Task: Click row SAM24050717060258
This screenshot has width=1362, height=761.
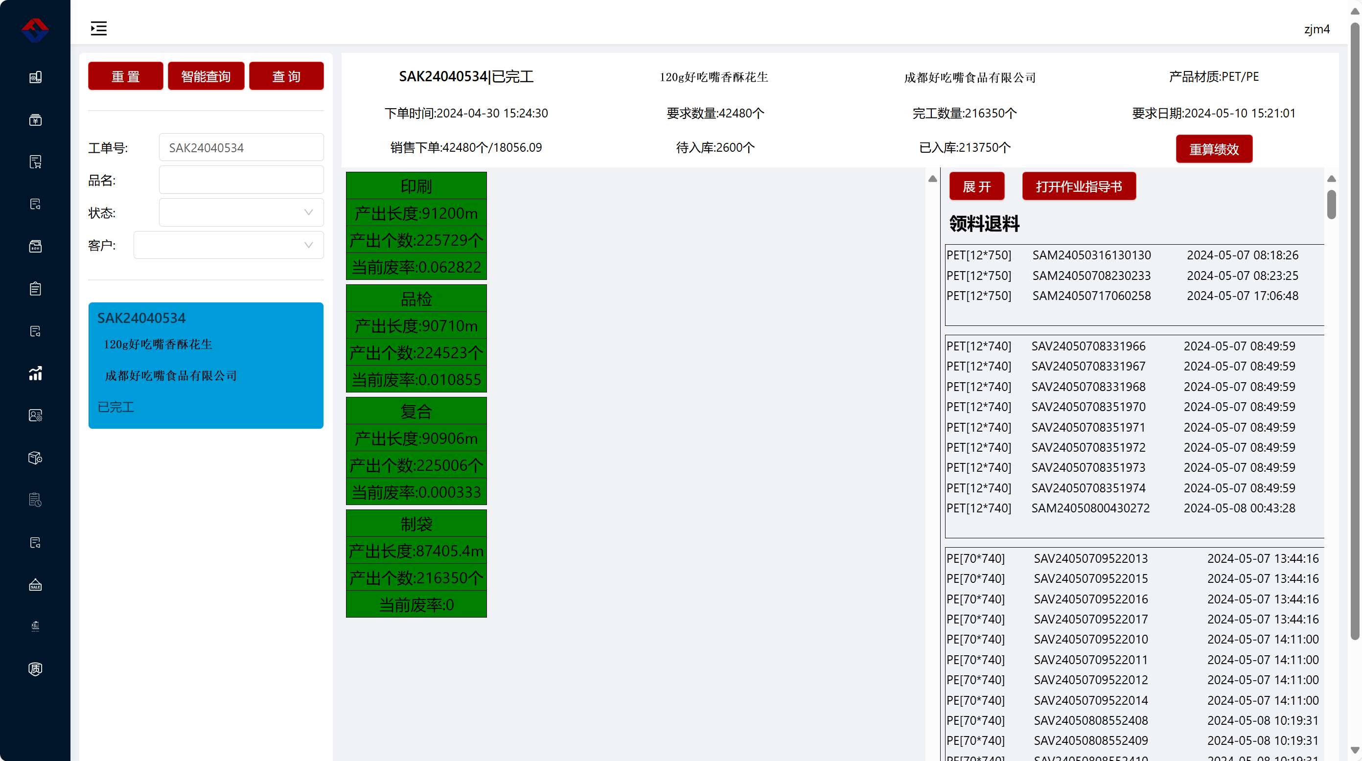Action: (1134, 296)
